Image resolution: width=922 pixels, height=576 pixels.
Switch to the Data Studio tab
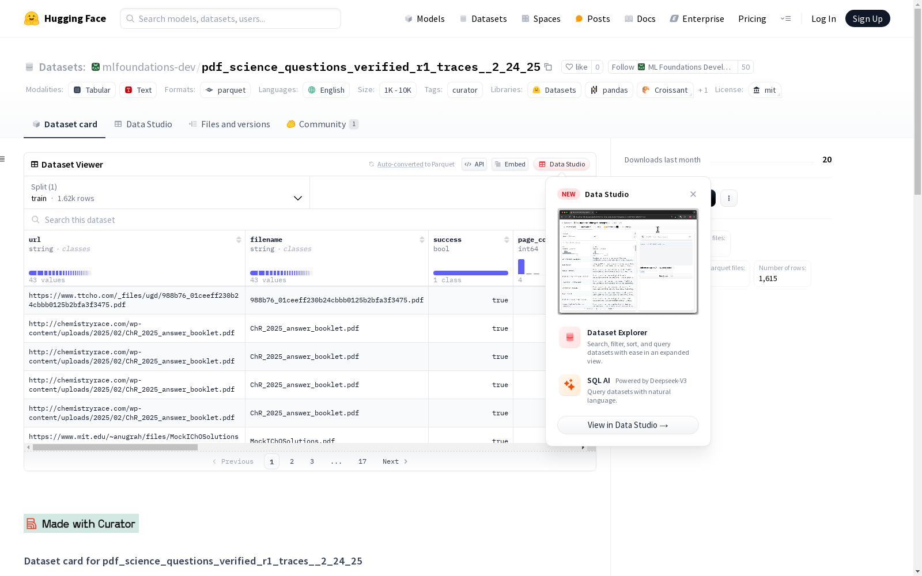coord(143,124)
